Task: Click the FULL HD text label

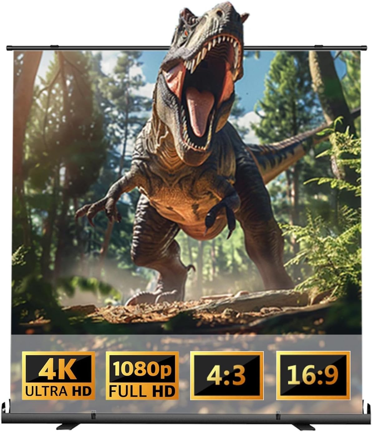Action: pos(142,391)
